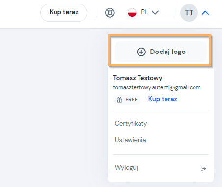Image resolution: width=222 pixels, height=187 pixels.
Task: Click the plus circle icon beside Dodaj logo
Action: pyautogui.click(x=141, y=52)
